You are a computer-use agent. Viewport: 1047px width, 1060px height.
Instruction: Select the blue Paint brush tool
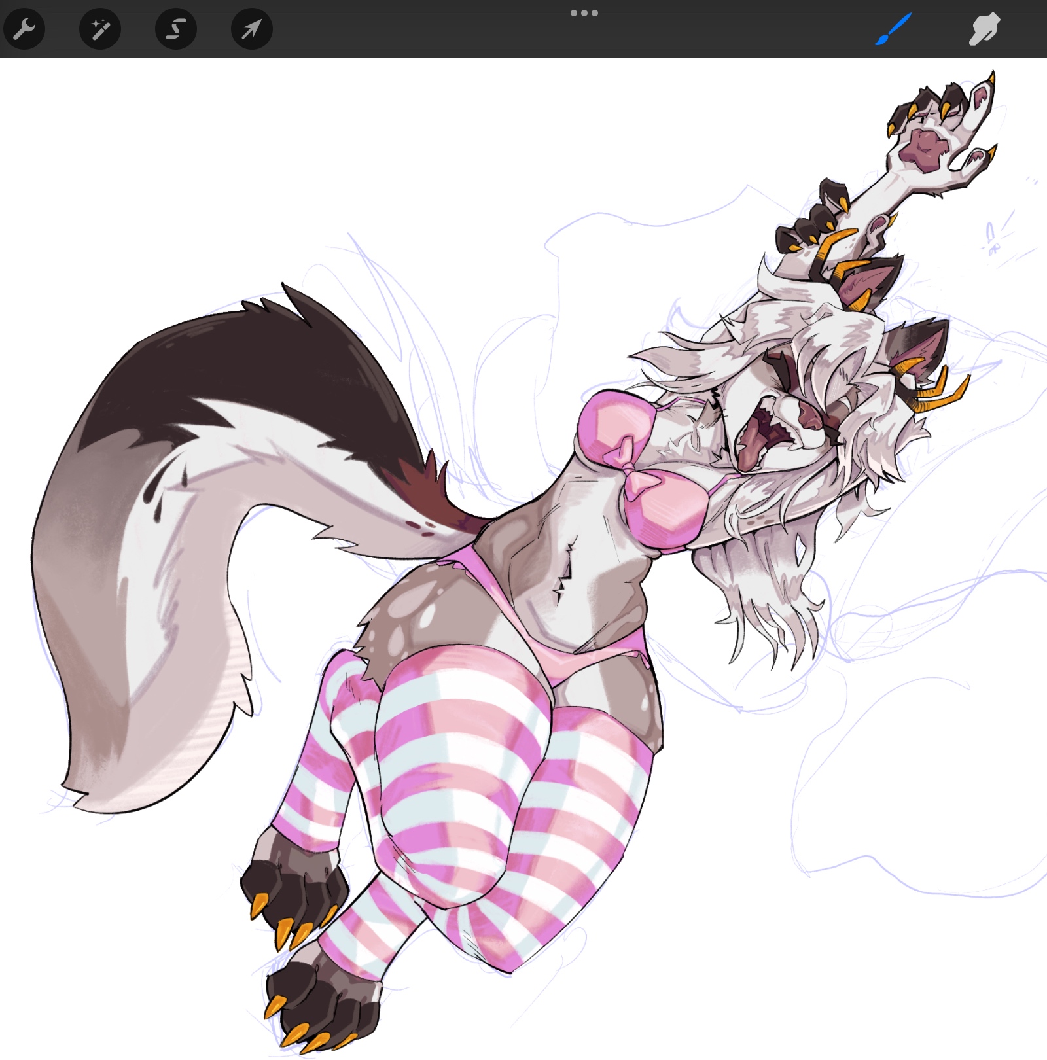[893, 29]
